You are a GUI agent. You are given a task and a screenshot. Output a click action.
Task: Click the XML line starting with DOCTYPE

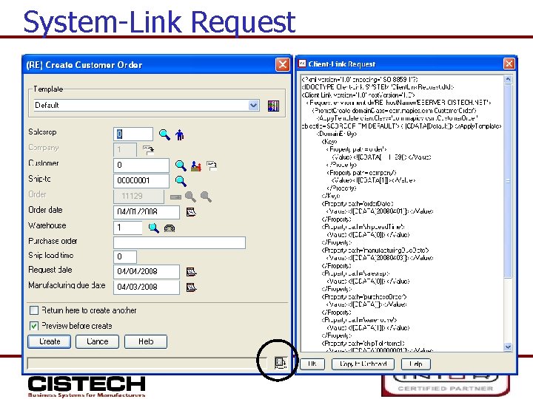coord(378,87)
